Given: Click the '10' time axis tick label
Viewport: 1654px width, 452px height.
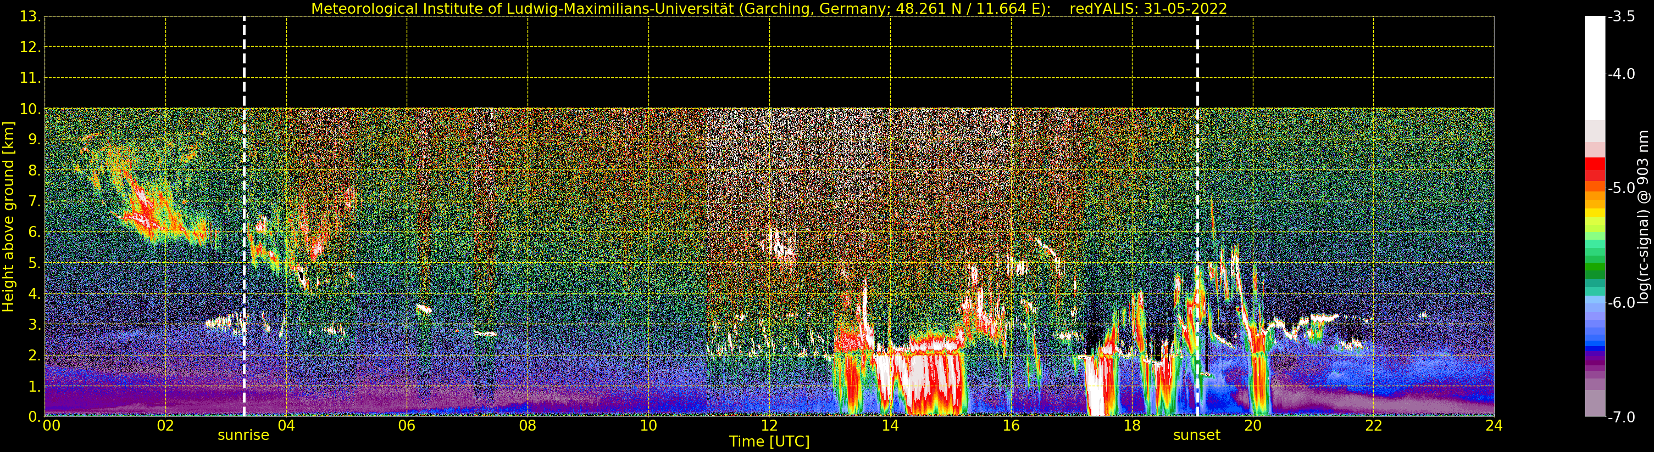Looking at the screenshot, I should coord(648,426).
